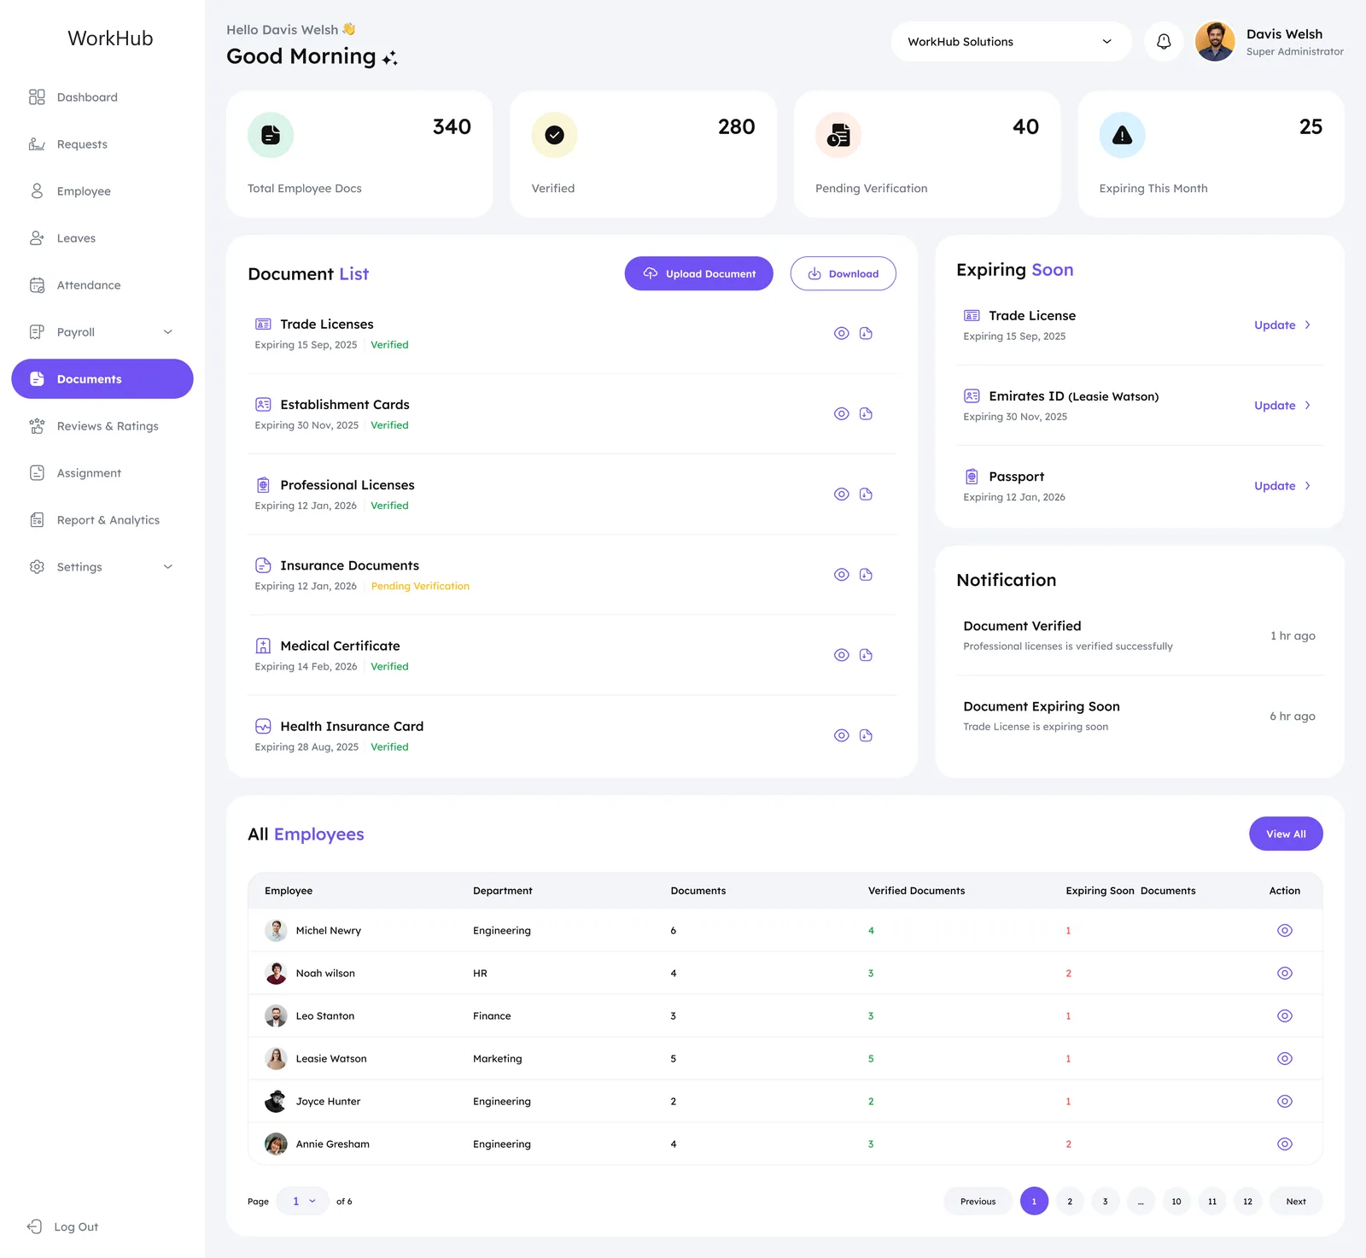1366x1258 pixels.
Task: View the Trade Licenses document eye icon
Action: point(842,333)
